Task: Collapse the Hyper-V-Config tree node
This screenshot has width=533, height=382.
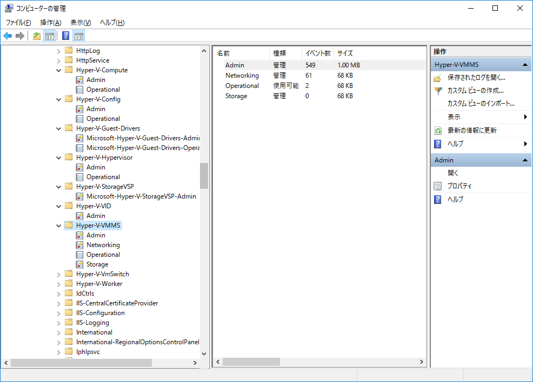Action: pos(58,99)
